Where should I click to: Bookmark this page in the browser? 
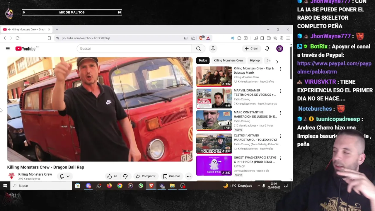point(49,38)
